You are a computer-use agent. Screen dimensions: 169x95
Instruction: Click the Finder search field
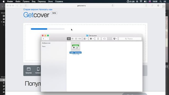pyautogui.click(x=130, y=39)
